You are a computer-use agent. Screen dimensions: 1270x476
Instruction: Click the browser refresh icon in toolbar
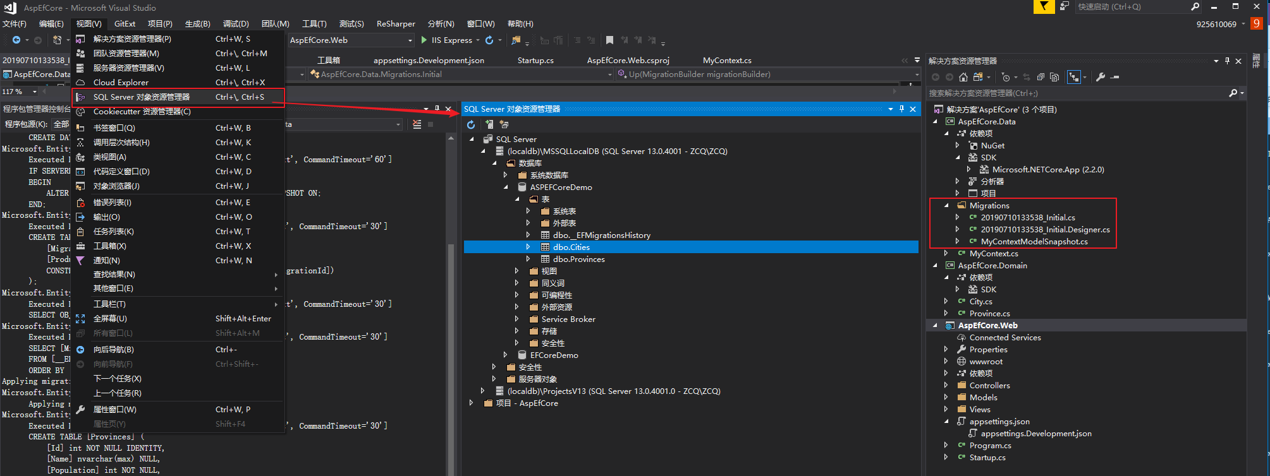click(489, 40)
